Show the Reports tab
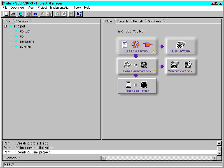The width and height of the screenshot is (224, 168). [138, 21]
